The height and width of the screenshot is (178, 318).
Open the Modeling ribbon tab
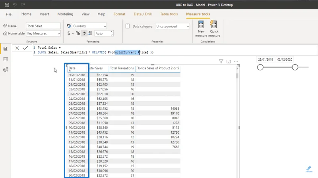pos(65,14)
